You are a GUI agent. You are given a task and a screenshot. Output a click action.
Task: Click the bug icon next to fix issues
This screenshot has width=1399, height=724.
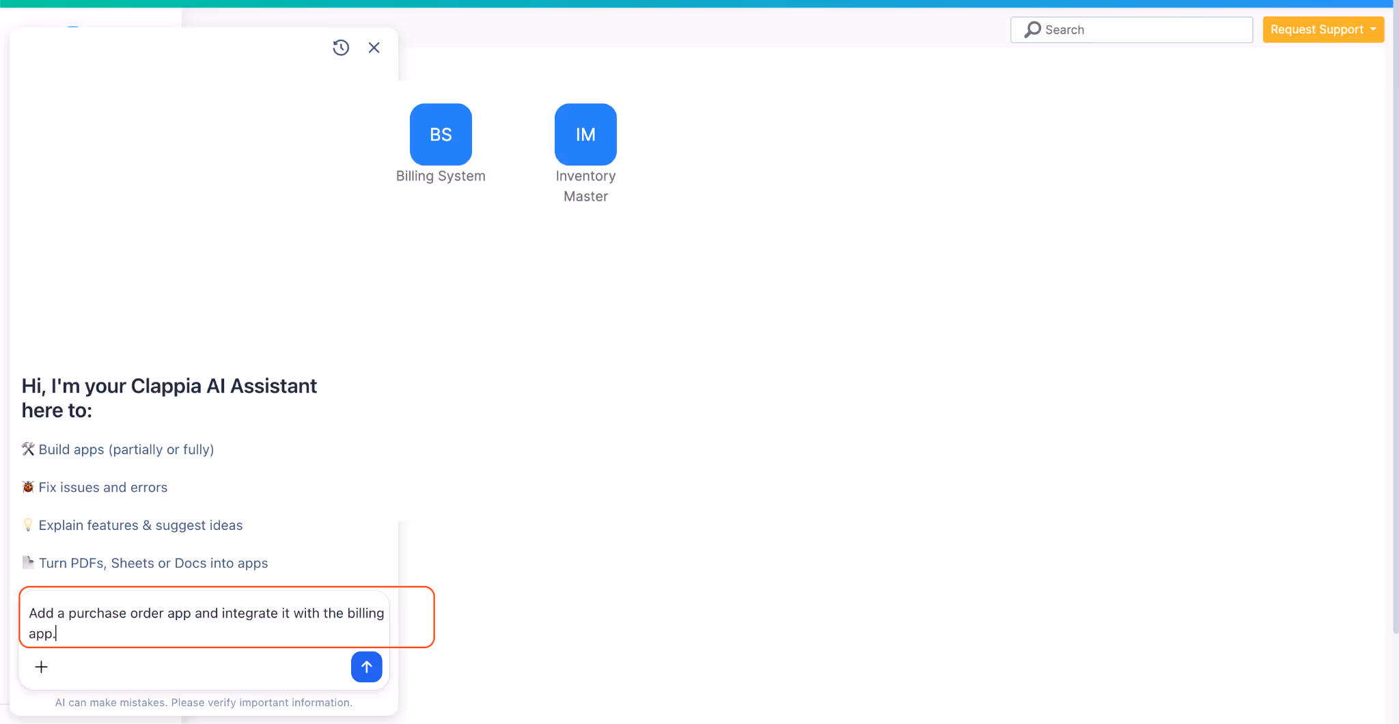click(27, 486)
